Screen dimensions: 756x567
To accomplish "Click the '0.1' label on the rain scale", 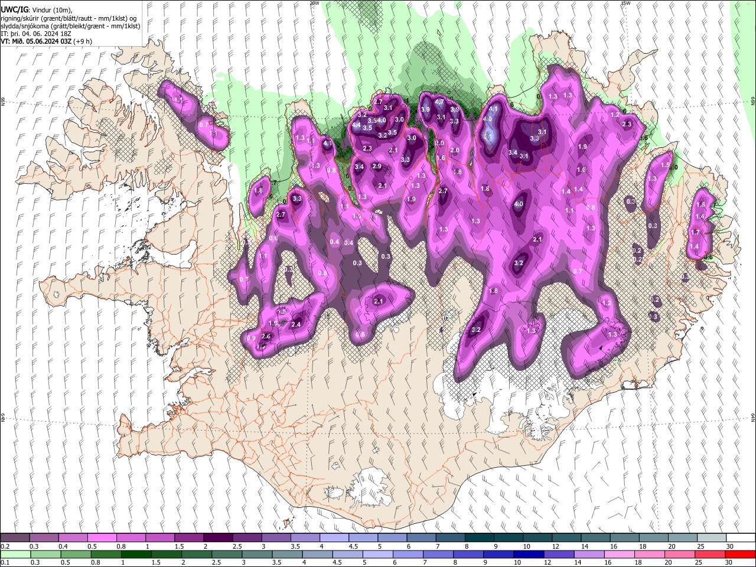I will tap(4, 563).
